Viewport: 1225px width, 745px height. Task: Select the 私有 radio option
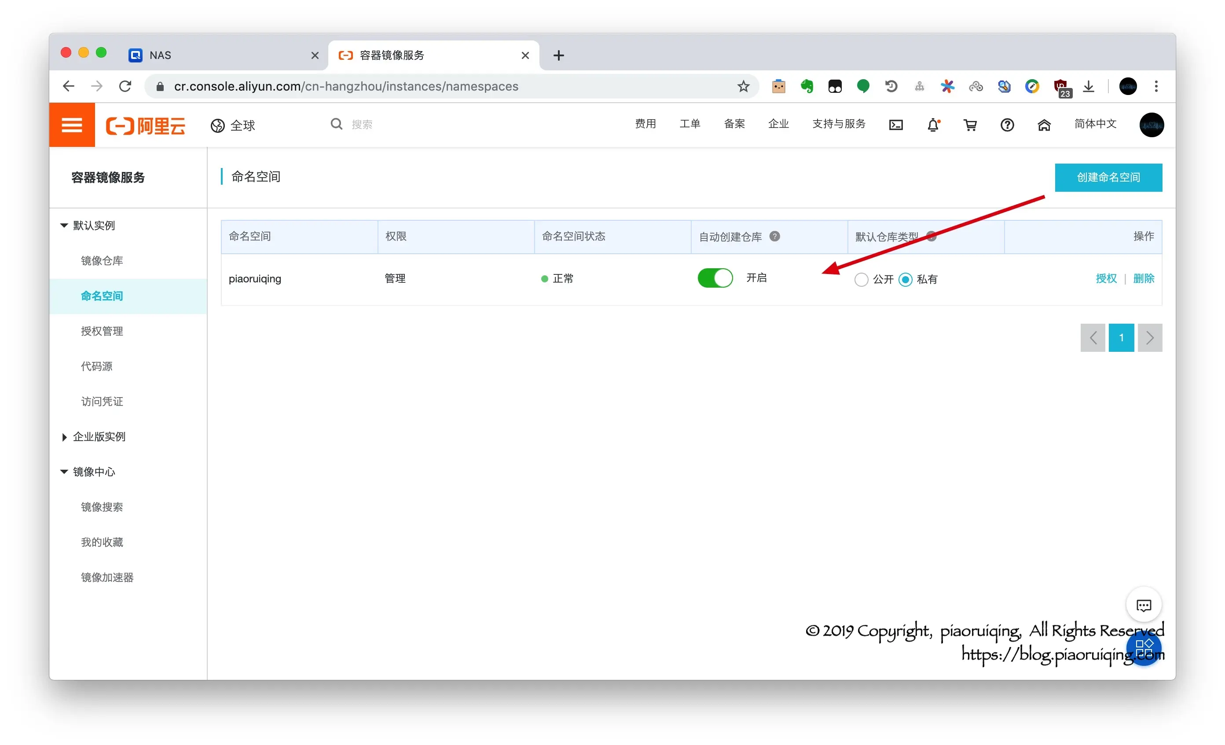pyautogui.click(x=905, y=279)
